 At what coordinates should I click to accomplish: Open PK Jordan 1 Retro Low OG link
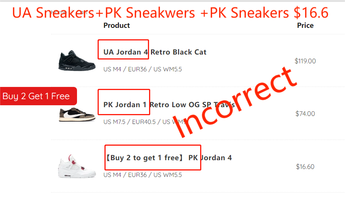[x=169, y=105]
